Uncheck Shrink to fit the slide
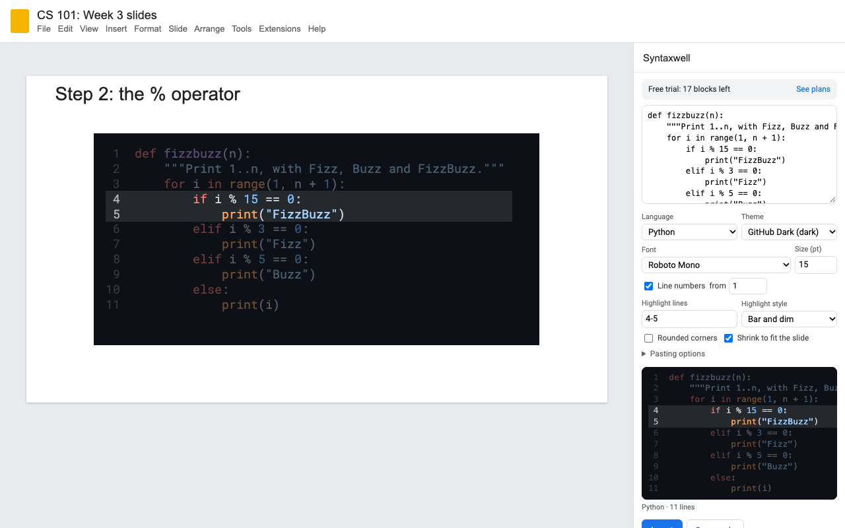The width and height of the screenshot is (845, 528). point(728,338)
